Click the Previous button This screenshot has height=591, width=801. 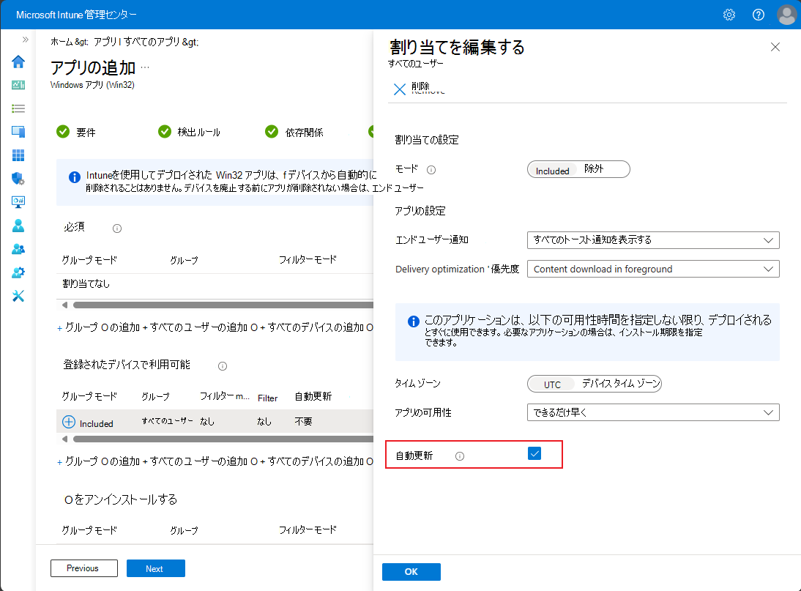[83, 568]
